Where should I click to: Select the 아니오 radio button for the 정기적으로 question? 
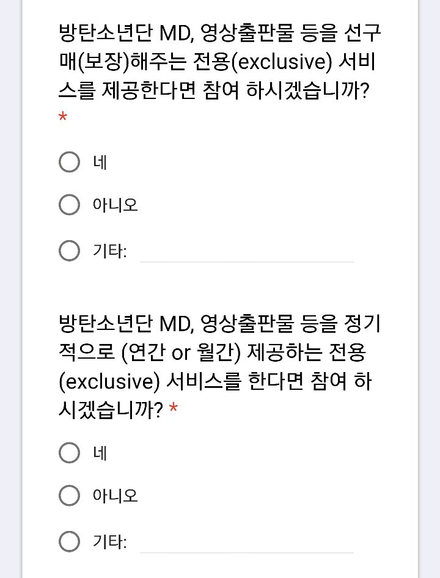click(69, 495)
